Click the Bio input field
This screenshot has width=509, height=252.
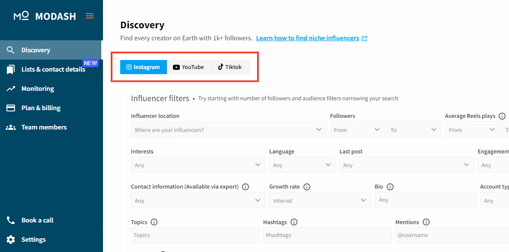pos(426,200)
